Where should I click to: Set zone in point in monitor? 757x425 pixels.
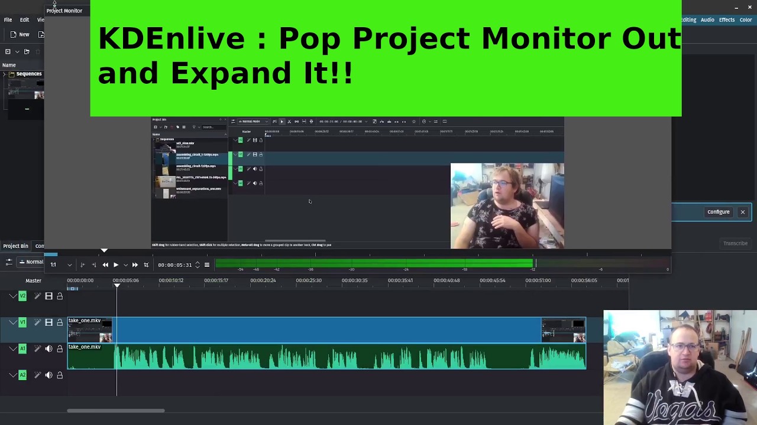[x=82, y=265]
